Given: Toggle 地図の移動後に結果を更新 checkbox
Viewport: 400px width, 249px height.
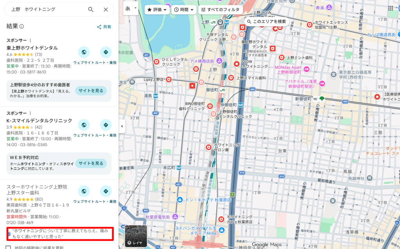Looking at the screenshot, I should click(9, 248).
